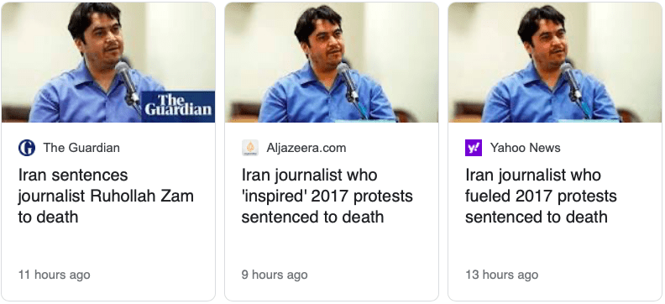The height and width of the screenshot is (304, 665).
Task: Click the '13 hours ago' timestamp
Action: 501,275
